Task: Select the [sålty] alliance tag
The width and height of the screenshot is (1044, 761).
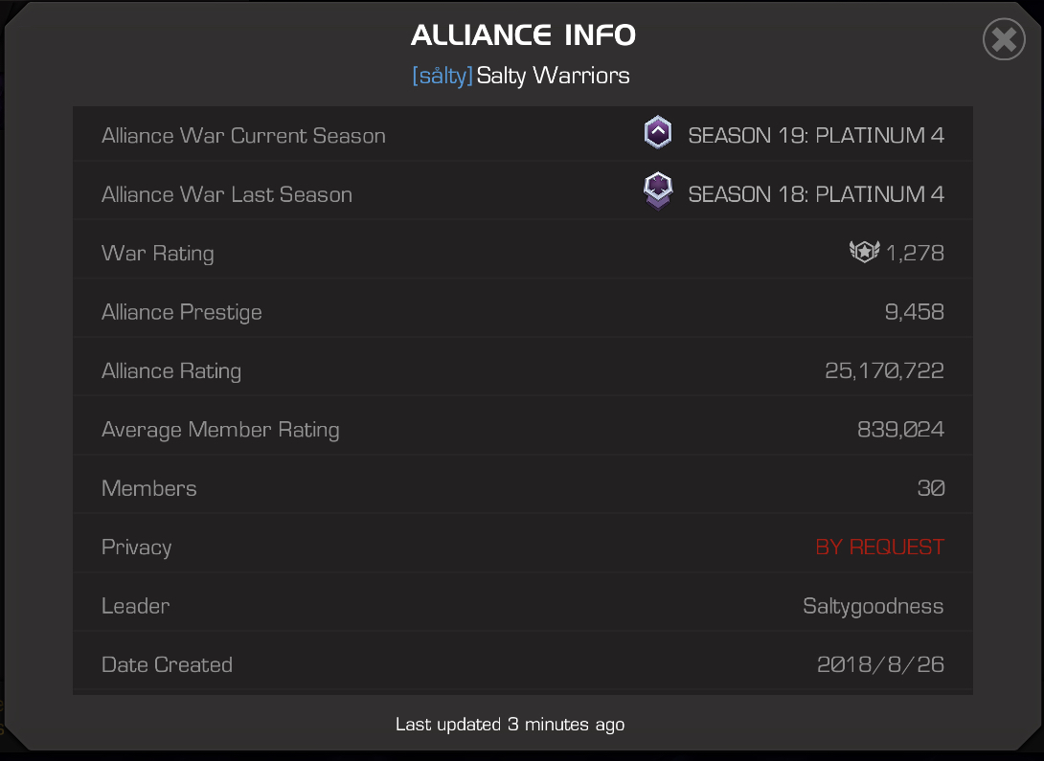Action: coord(443,76)
